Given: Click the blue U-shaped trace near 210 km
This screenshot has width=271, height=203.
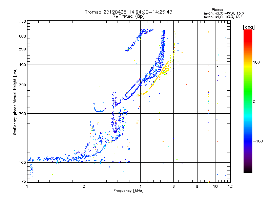Looking at the screenshot, I should point(99,111).
